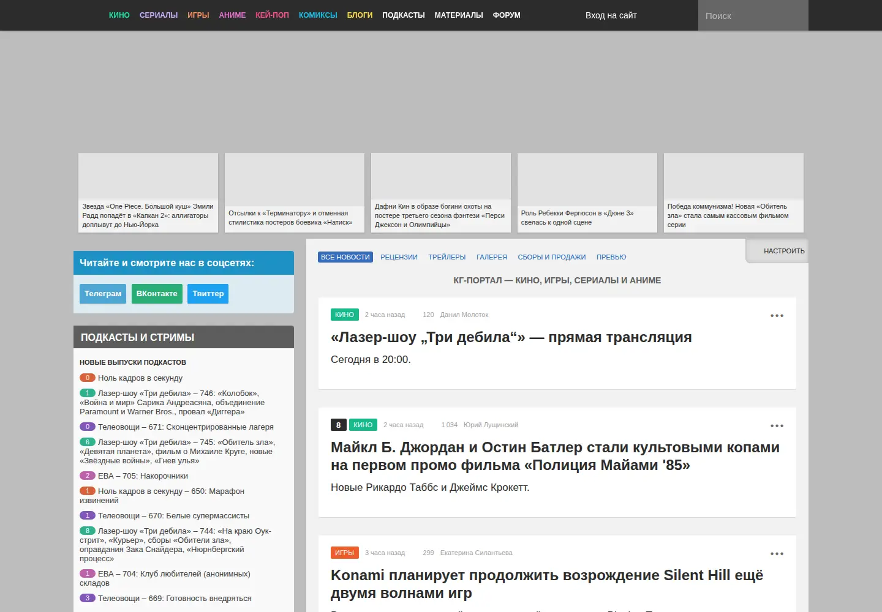Click the Вход на сайт login link

(x=611, y=15)
